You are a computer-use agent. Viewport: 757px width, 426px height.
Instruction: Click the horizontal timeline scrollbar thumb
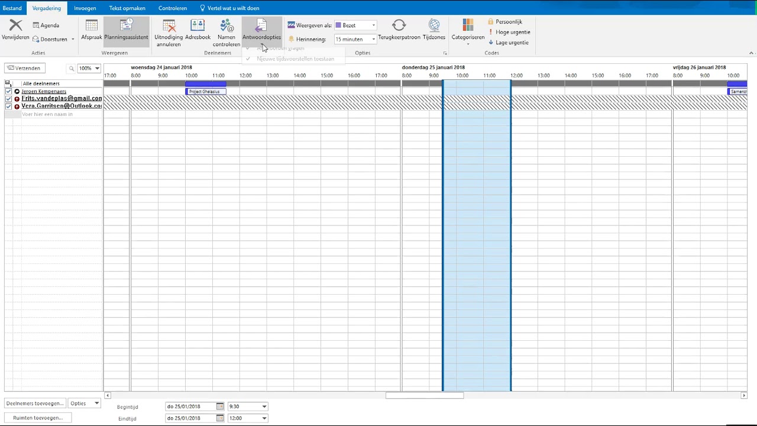[x=424, y=395]
